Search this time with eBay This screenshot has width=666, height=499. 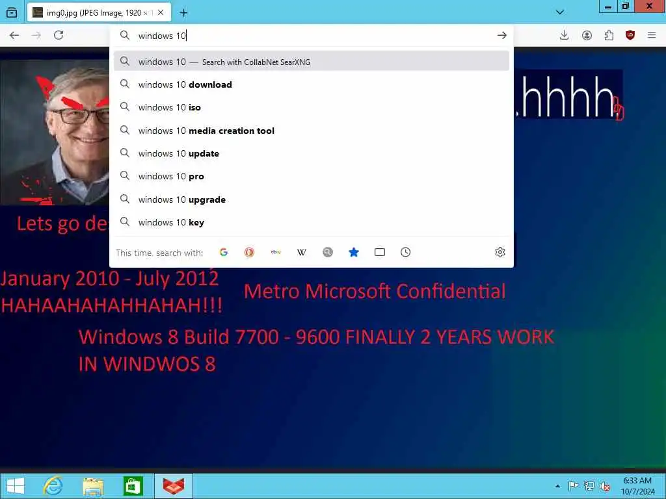[x=276, y=253]
